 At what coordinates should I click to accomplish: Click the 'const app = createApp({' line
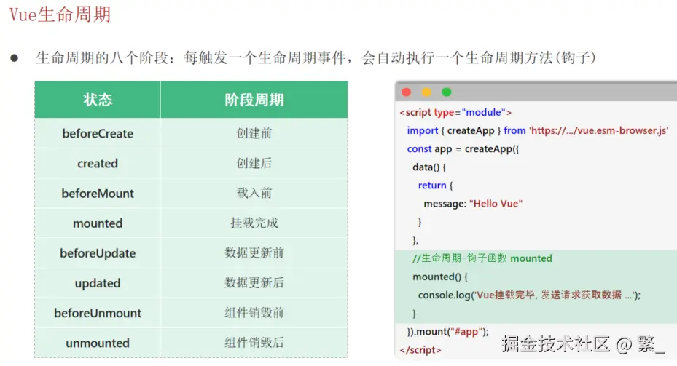coord(463,149)
